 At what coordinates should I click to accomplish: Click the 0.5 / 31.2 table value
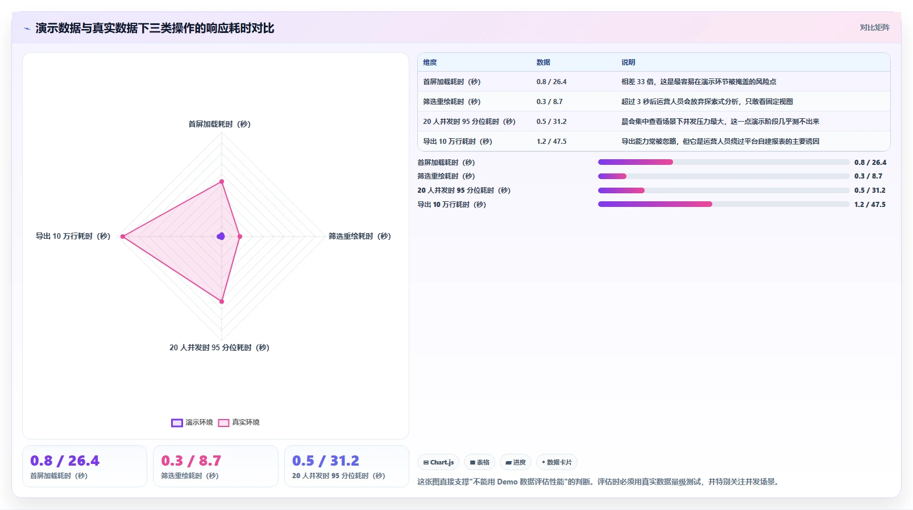[x=551, y=122]
